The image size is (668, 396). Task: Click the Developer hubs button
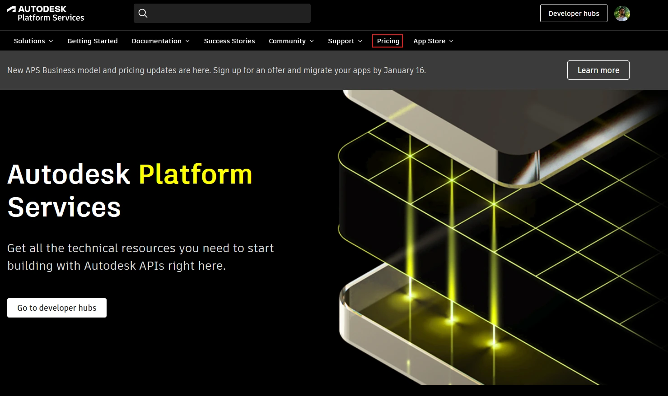pyautogui.click(x=574, y=14)
